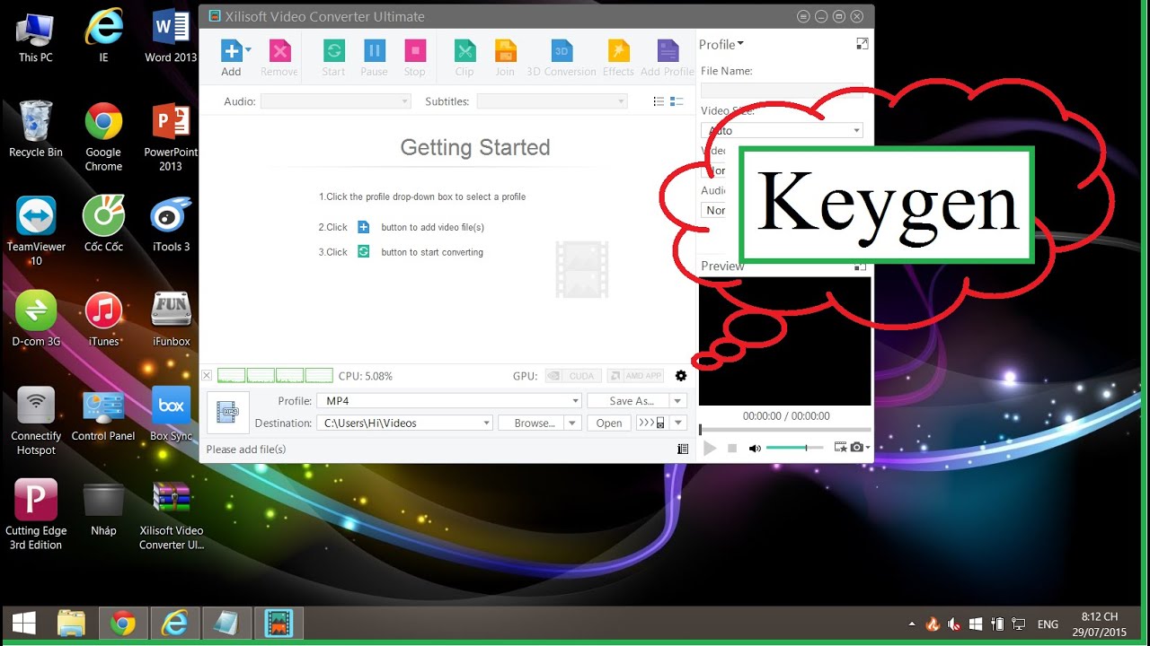Screen dimensions: 1150x646
Task: Open the Add button's dropdown arrow
Action: (x=248, y=50)
